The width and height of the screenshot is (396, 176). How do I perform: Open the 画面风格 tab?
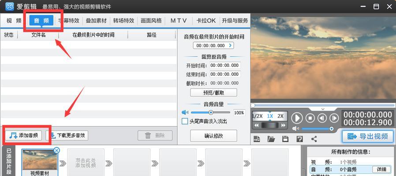151,21
